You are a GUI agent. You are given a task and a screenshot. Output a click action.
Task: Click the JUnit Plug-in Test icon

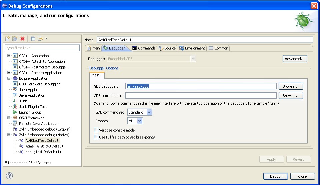(15, 106)
